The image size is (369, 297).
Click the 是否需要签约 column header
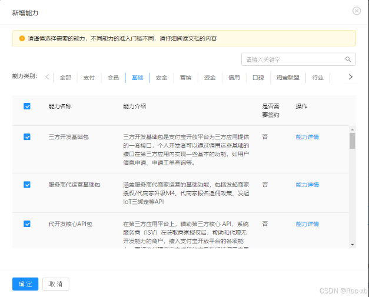coord(271,111)
